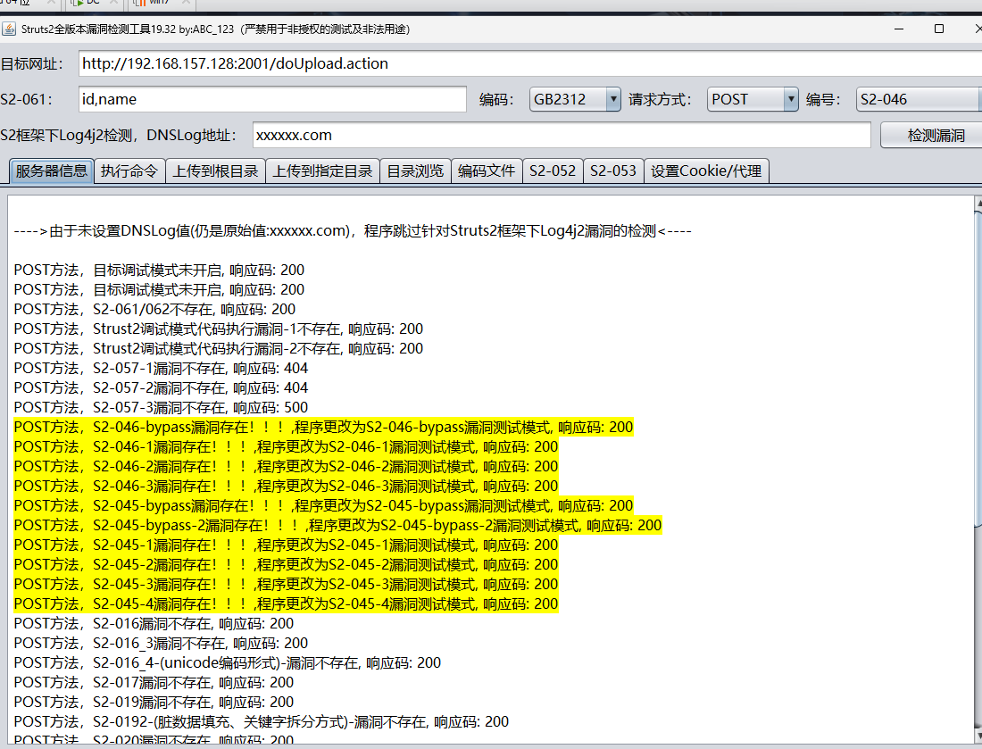The height and width of the screenshot is (749, 982).
Task: Click the Strust2调试模式代码执行漏洞-1 line
Action: [219, 329]
